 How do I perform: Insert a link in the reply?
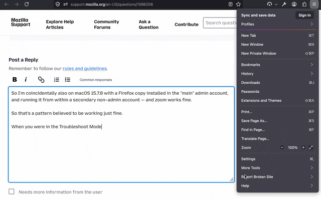point(41,79)
